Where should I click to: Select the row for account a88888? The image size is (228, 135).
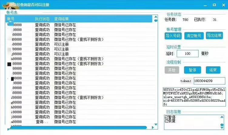click(x=81, y=122)
